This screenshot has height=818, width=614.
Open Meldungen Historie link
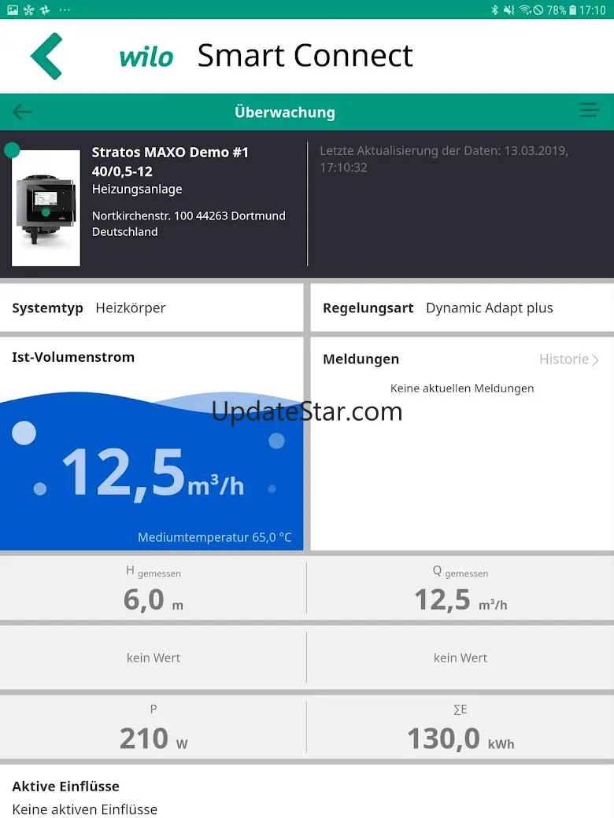point(568,359)
